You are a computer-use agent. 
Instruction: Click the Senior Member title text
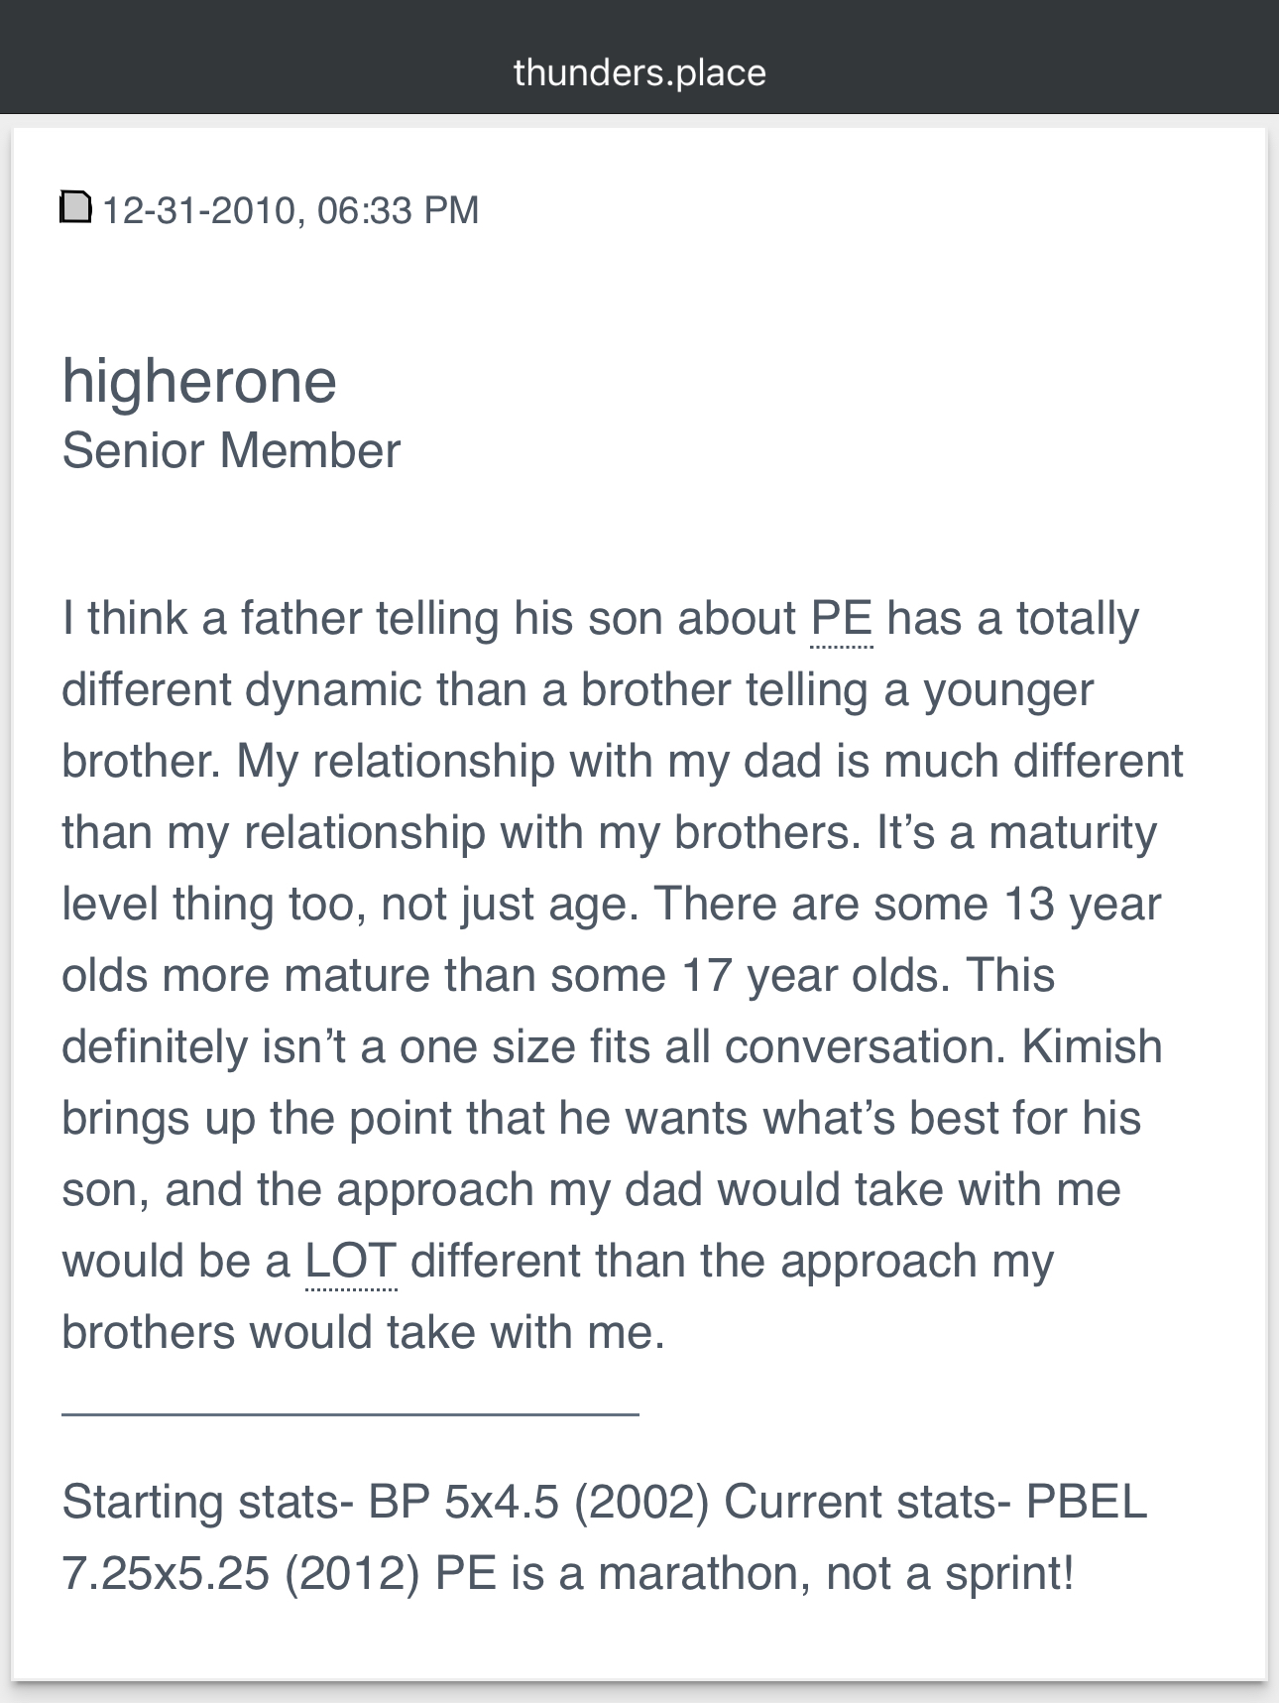(231, 450)
